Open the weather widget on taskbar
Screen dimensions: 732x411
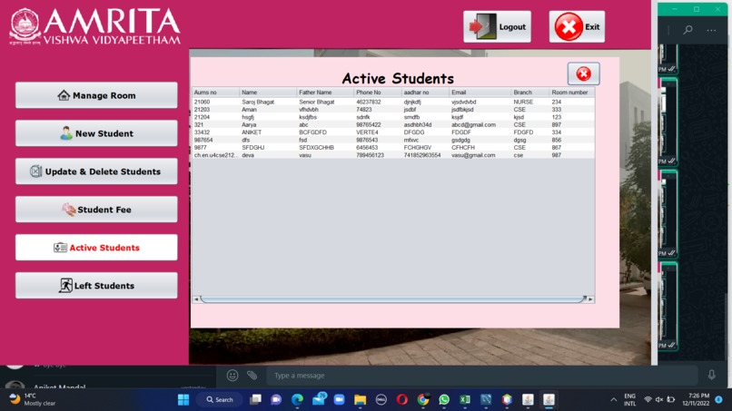33,400
